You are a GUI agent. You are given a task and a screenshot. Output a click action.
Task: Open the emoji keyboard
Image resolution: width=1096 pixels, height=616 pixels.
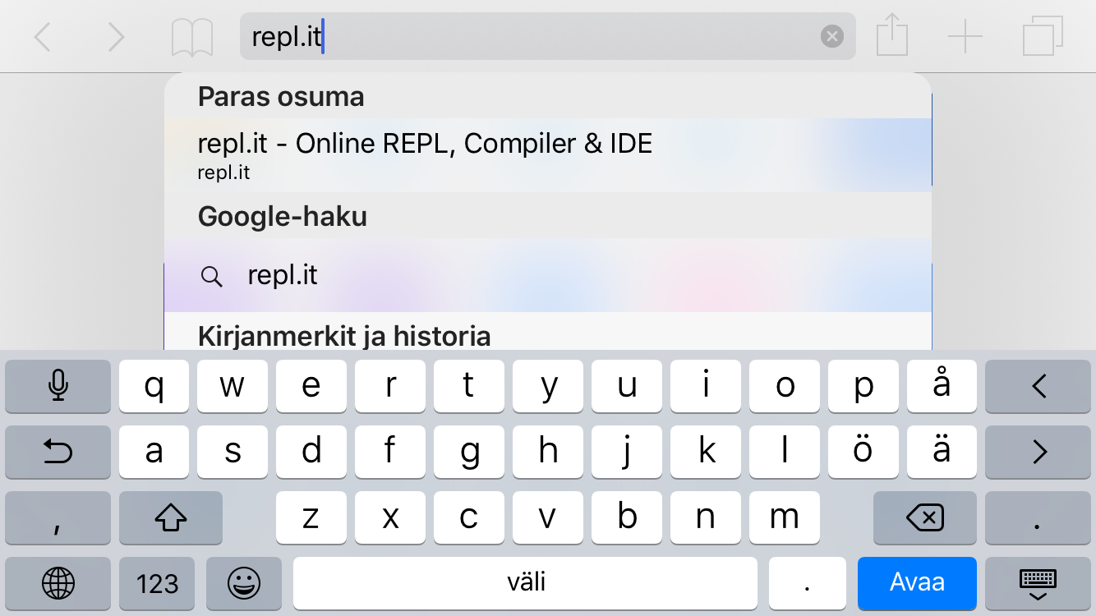243,583
